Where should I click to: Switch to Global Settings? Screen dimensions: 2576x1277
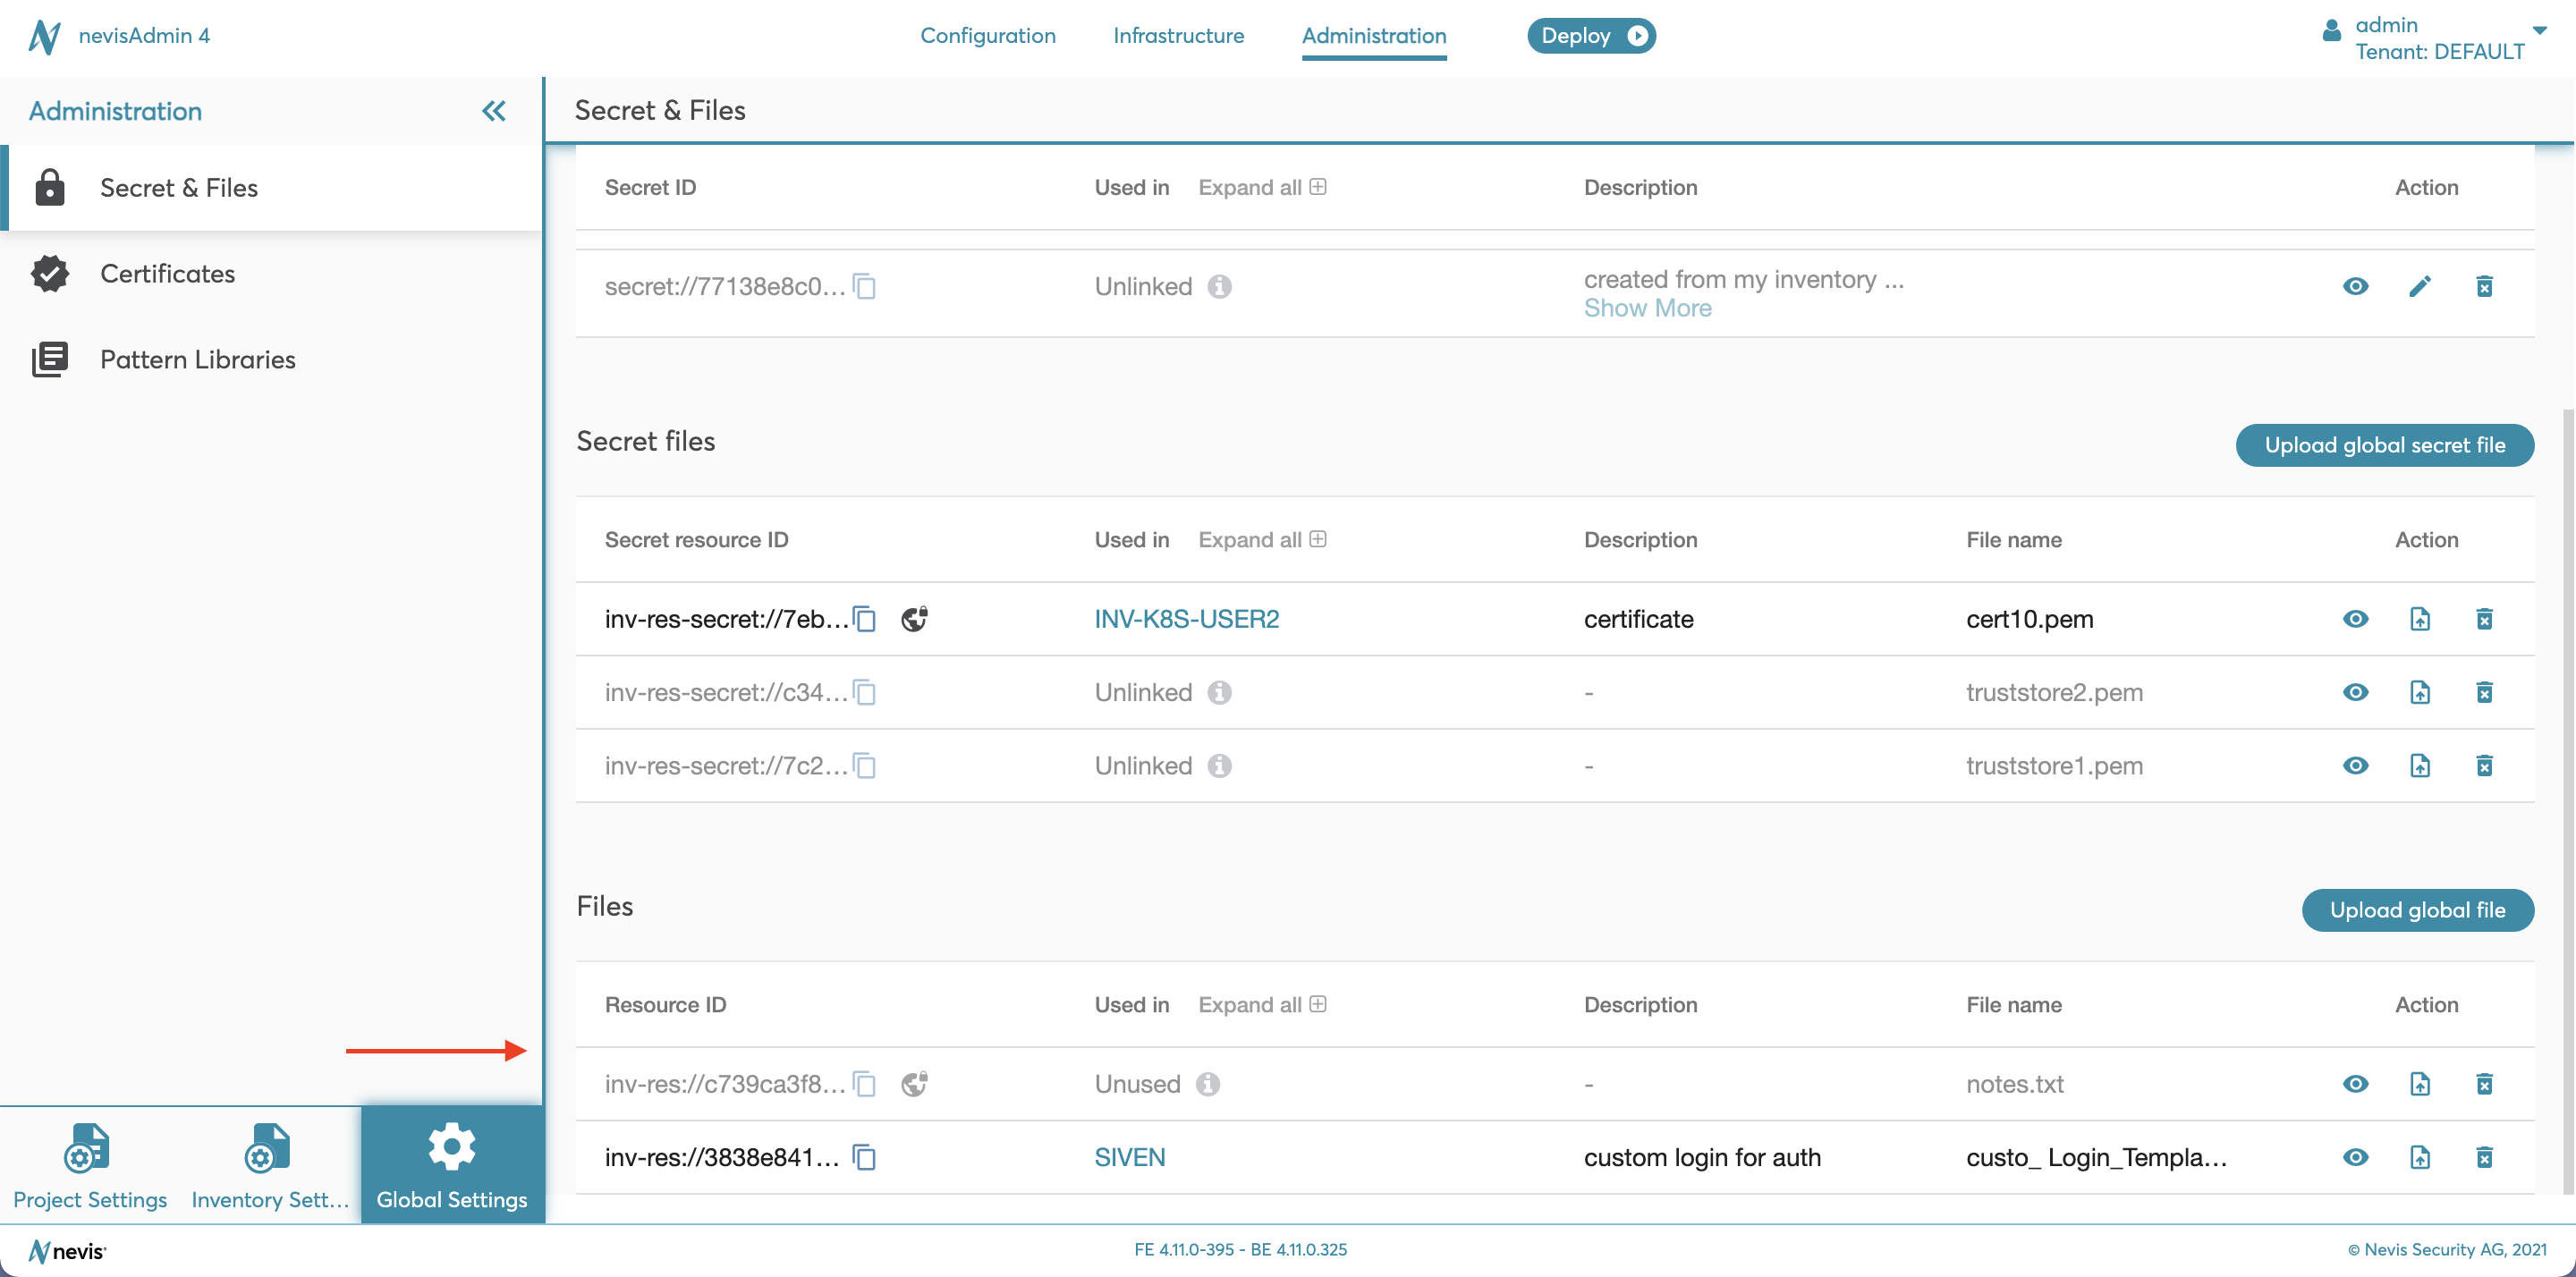452,1165
